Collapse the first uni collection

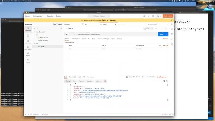(x=34, y=35)
